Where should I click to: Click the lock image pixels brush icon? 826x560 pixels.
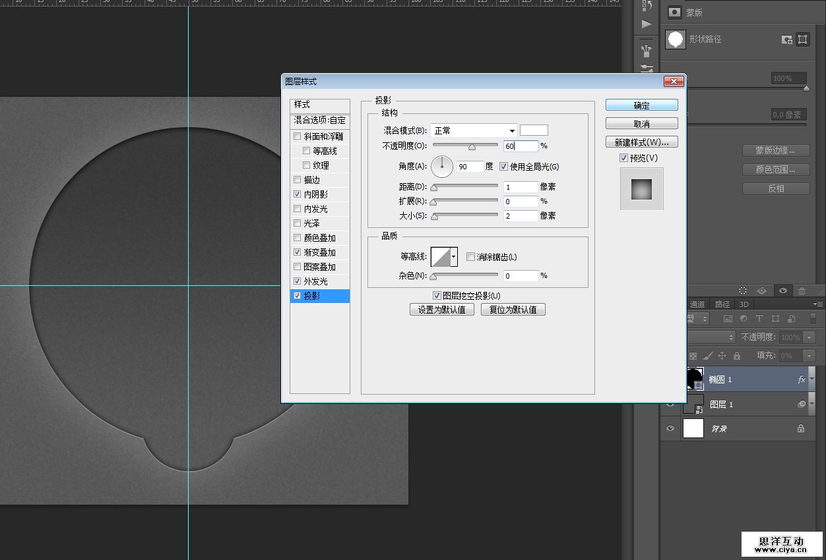click(x=707, y=356)
